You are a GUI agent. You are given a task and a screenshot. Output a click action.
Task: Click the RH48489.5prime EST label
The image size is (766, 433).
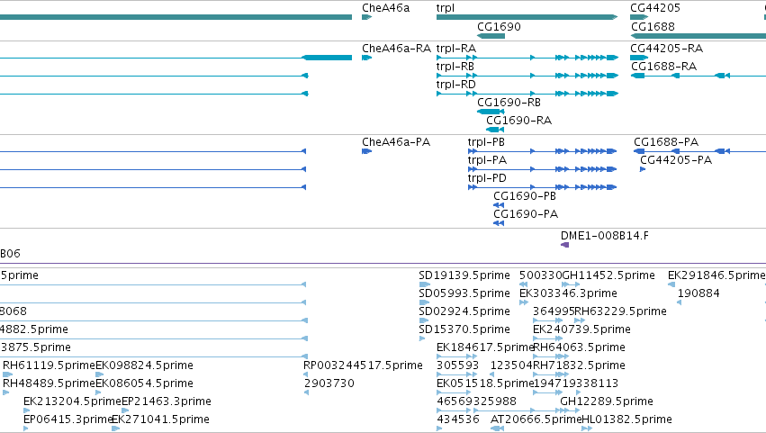pos(49,383)
